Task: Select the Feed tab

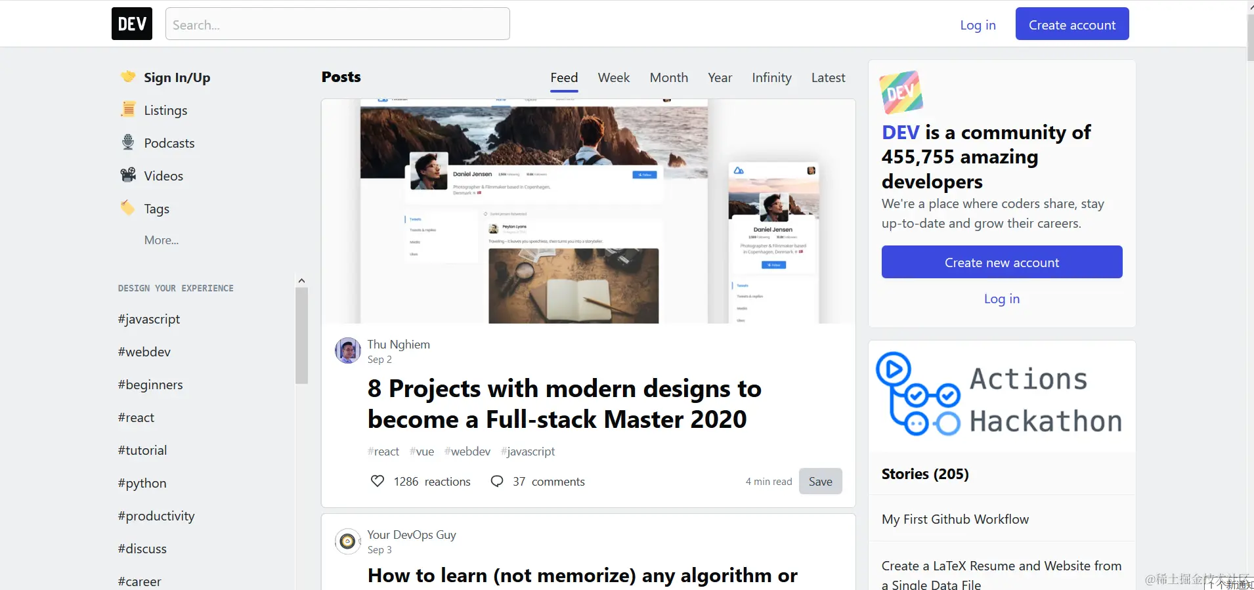Action: tap(564, 77)
